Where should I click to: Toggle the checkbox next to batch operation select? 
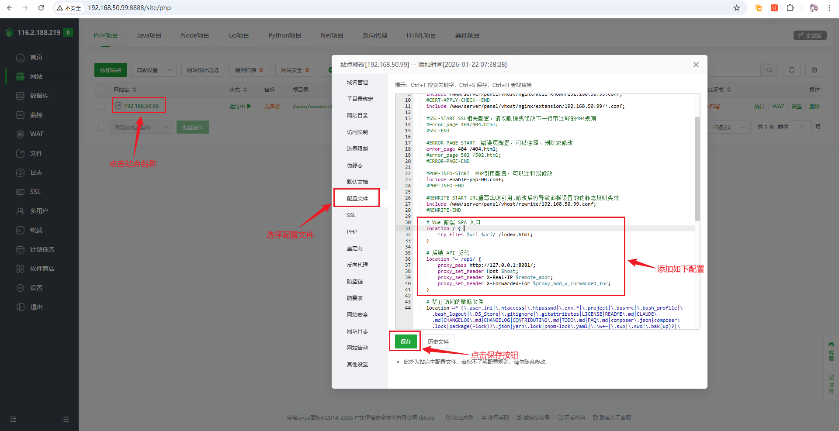(x=102, y=127)
